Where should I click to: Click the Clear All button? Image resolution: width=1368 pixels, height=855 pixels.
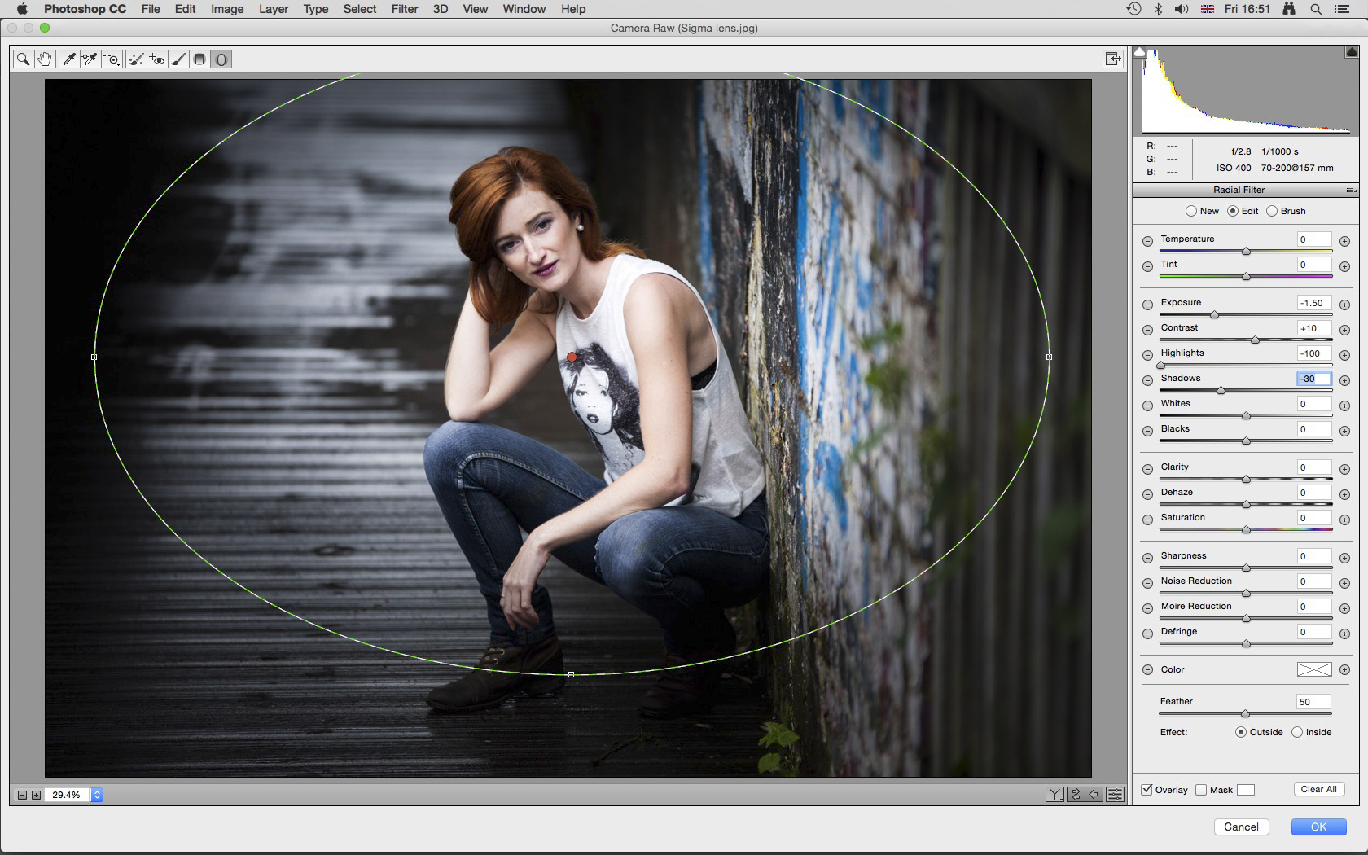pos(1318,789)
